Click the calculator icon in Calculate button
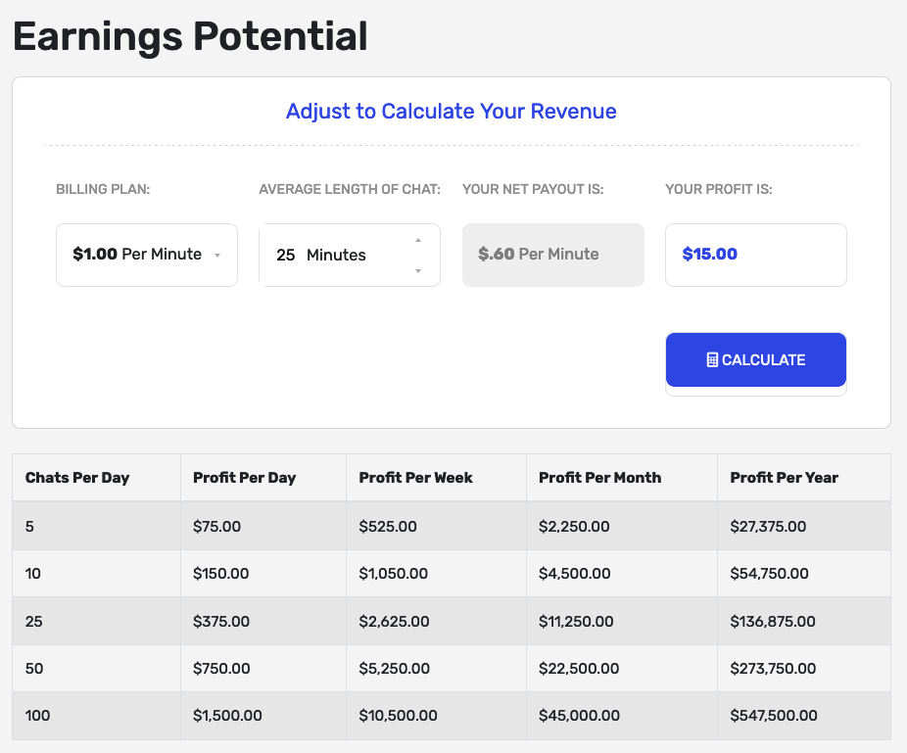This screenshot has height=753, width=907. click(712, 359)
